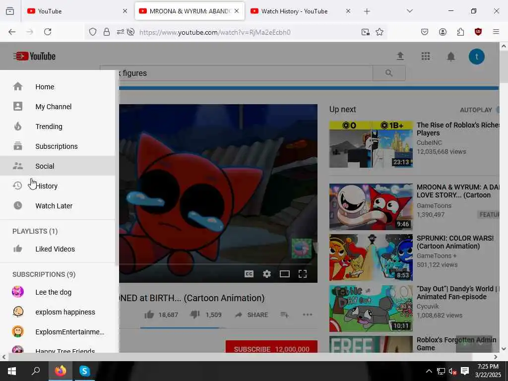Click the Liked Videos thumbs-up icon
The width and height of the screenshot is (508, 381).
(18, 249)
